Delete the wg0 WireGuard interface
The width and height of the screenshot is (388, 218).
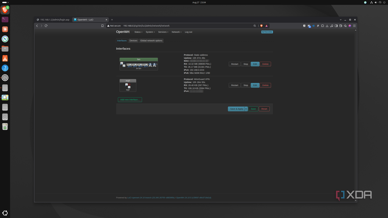(x=265, y=85)
